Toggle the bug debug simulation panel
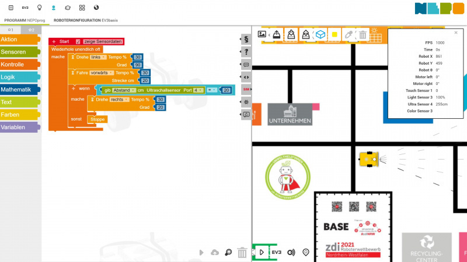Image resolution: width=467 pixels, height=262 pixels. tap(246, 102)
